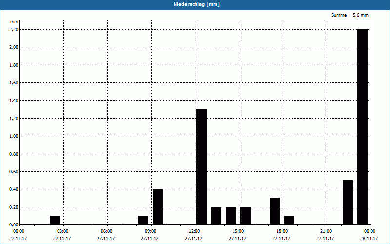390x244 pixels.
Task: Click the '03:00' time axis label
Action: click(x=63, y=231)
